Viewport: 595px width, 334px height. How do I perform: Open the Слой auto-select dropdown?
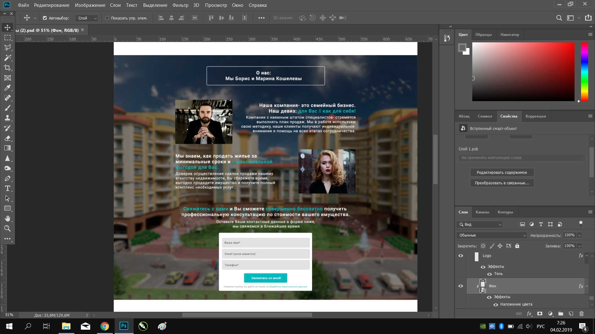pos(86,18)
